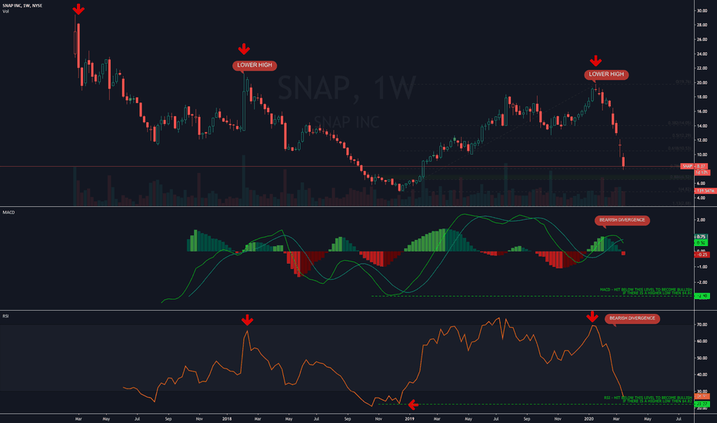Select the "BEARISH DIVERGENCE" callout in MACD pane
717x423 pixels.
(622, 220)
